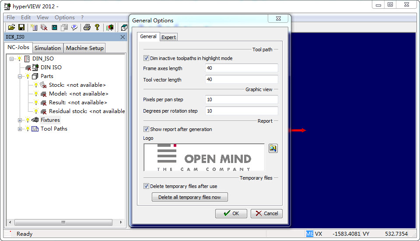Collapse the Parts tree node
The width and height of the screenshot is (420, 241).
click(20, 76)
